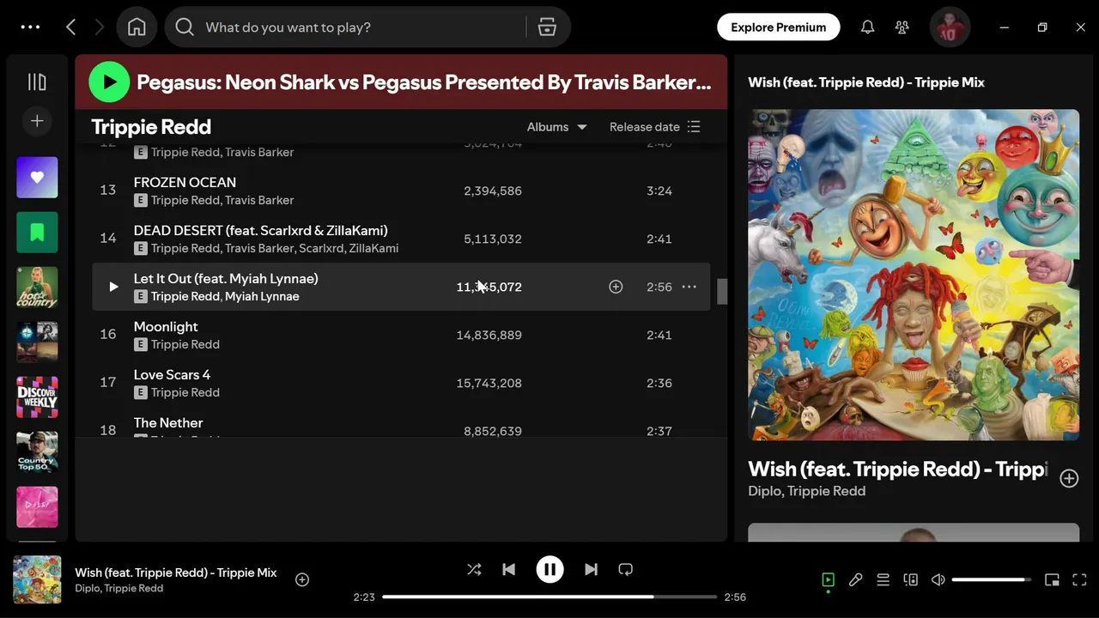This screenshot has width=1099, height=618.
Task: Select the FROZEN OCEAN track
Action: click(x=185, y=182)
